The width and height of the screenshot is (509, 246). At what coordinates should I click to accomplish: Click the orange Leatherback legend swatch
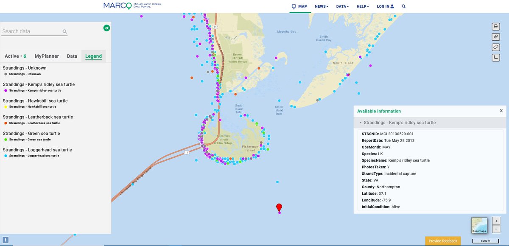(6, 123)
